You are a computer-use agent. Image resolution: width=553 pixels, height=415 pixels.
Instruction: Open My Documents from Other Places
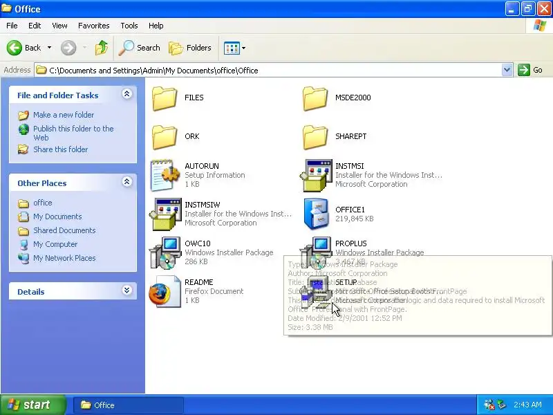click(57, 216)
